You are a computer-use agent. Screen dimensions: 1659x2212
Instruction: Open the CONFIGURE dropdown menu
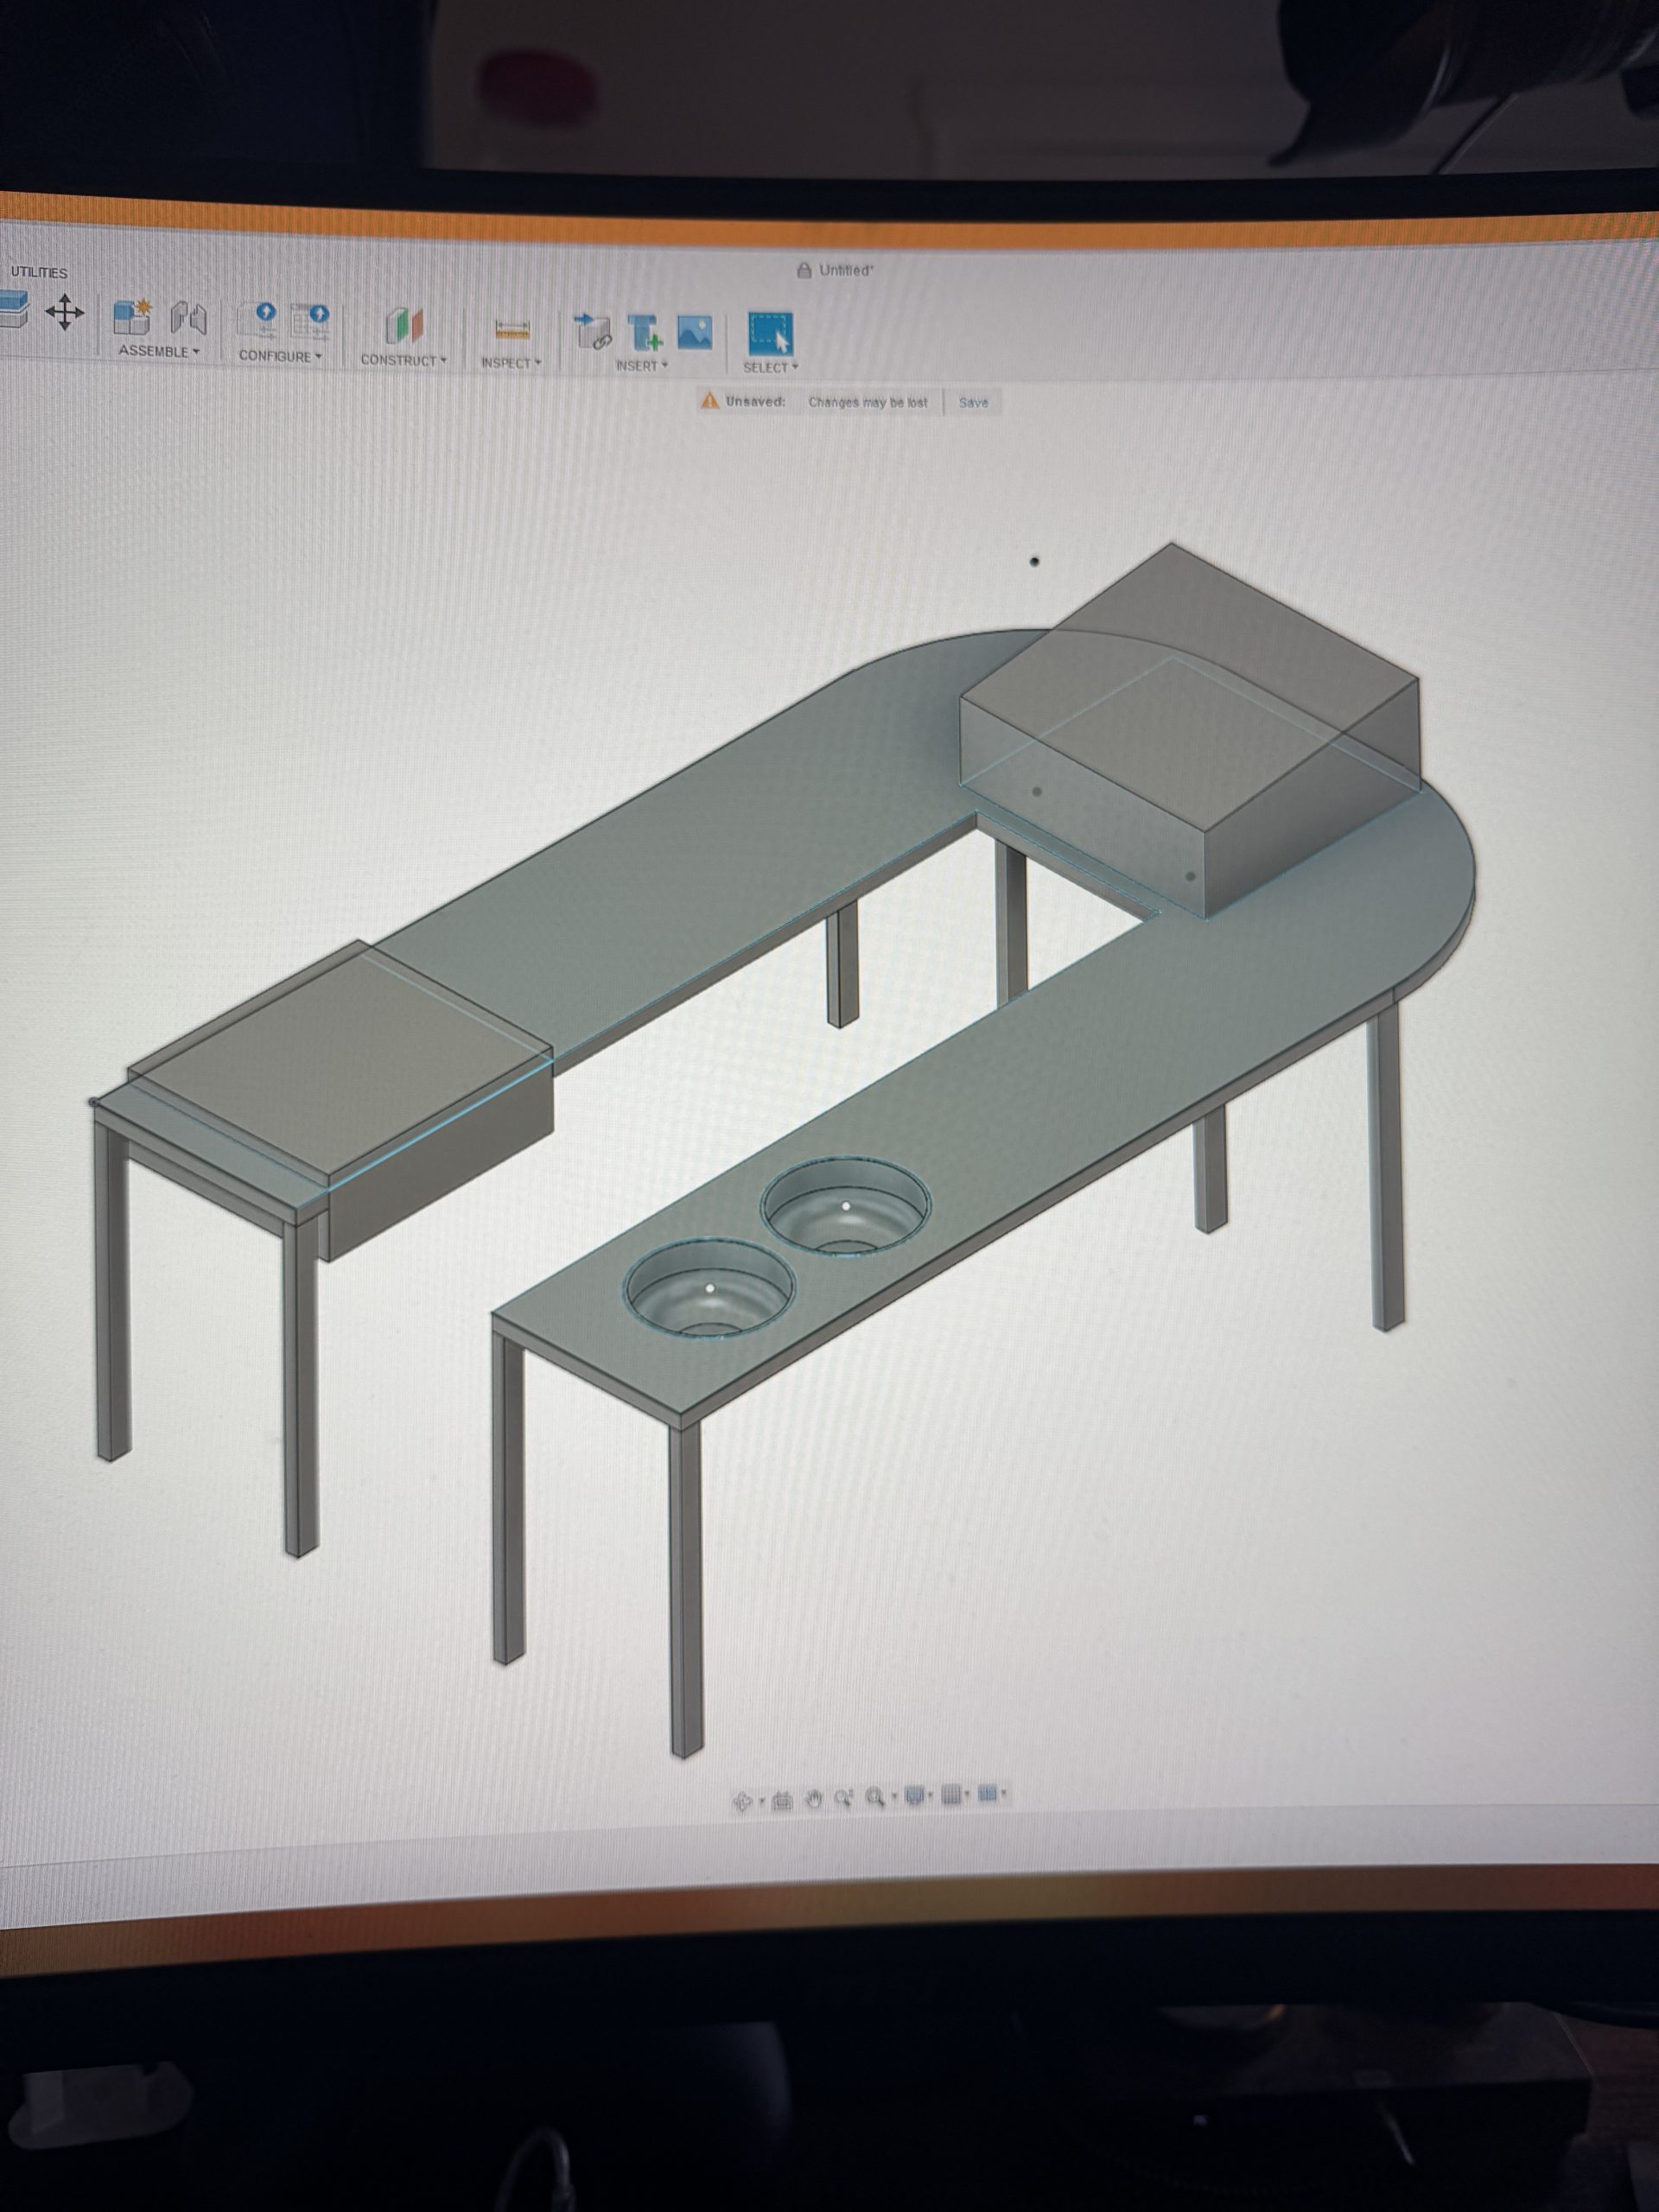coord(279,356)
